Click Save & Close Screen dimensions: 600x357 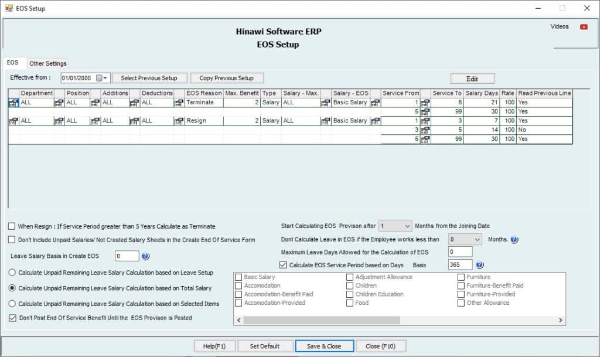[x=324, y=346]
